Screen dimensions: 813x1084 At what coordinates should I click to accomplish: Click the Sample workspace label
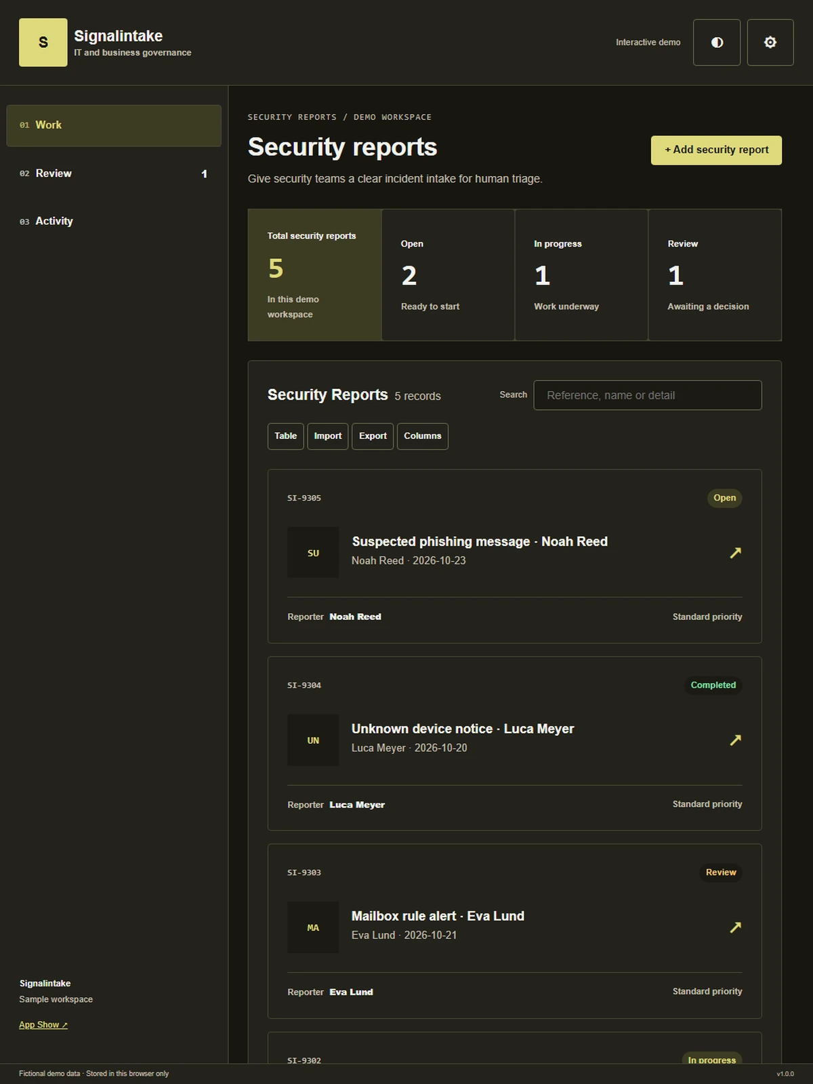coord(56,999)
